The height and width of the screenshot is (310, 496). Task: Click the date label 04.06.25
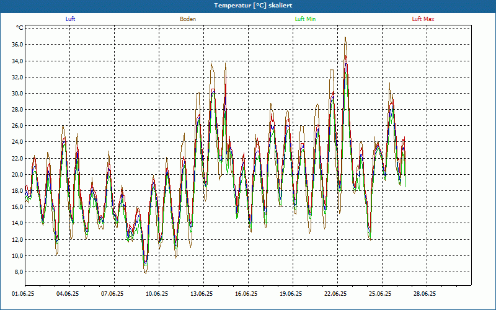pyautogui.click(x=68, y=294)
